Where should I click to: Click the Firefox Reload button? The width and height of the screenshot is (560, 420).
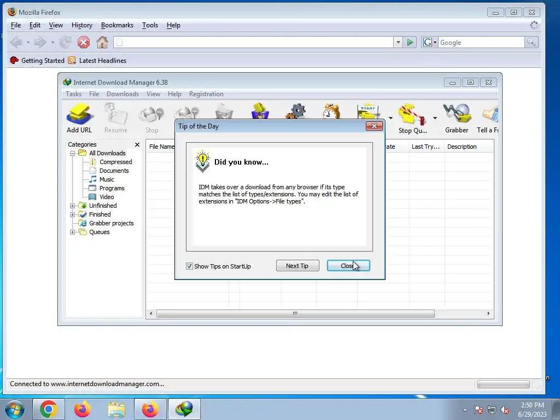[65, 43]
